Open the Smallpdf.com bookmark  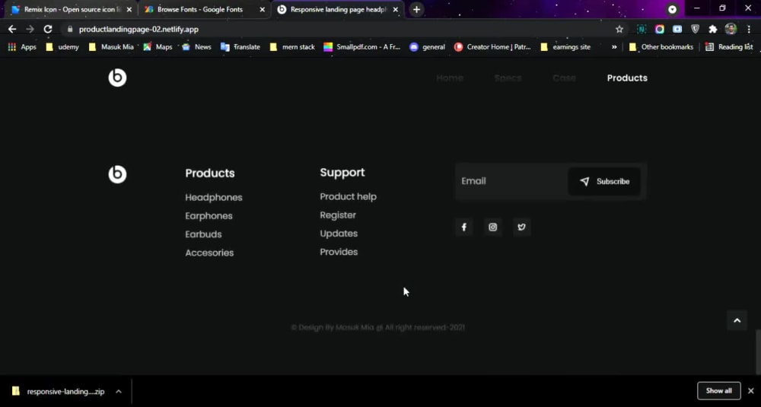tap(362, 47)
